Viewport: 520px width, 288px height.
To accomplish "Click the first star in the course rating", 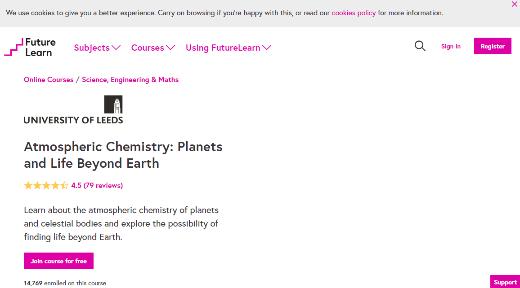I will (27, 185).
